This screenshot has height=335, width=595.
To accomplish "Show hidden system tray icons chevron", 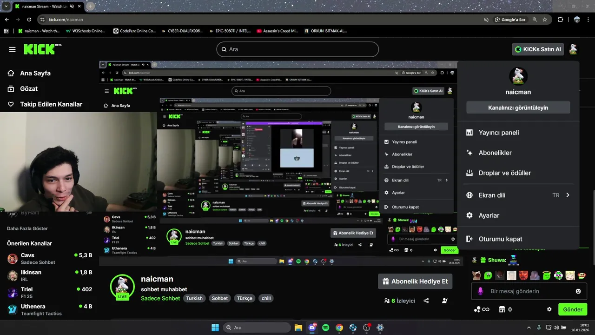I will pos(529,328).
